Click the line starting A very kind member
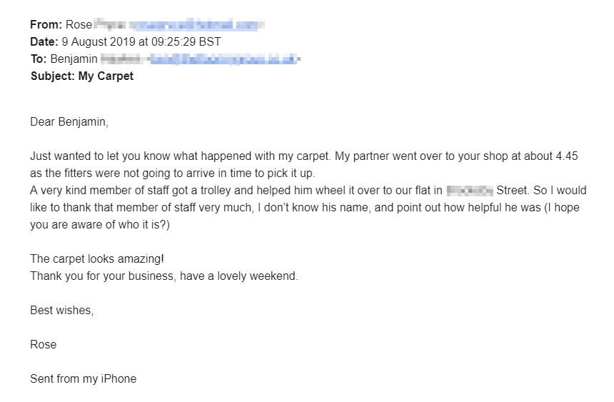 click(236, 191)
